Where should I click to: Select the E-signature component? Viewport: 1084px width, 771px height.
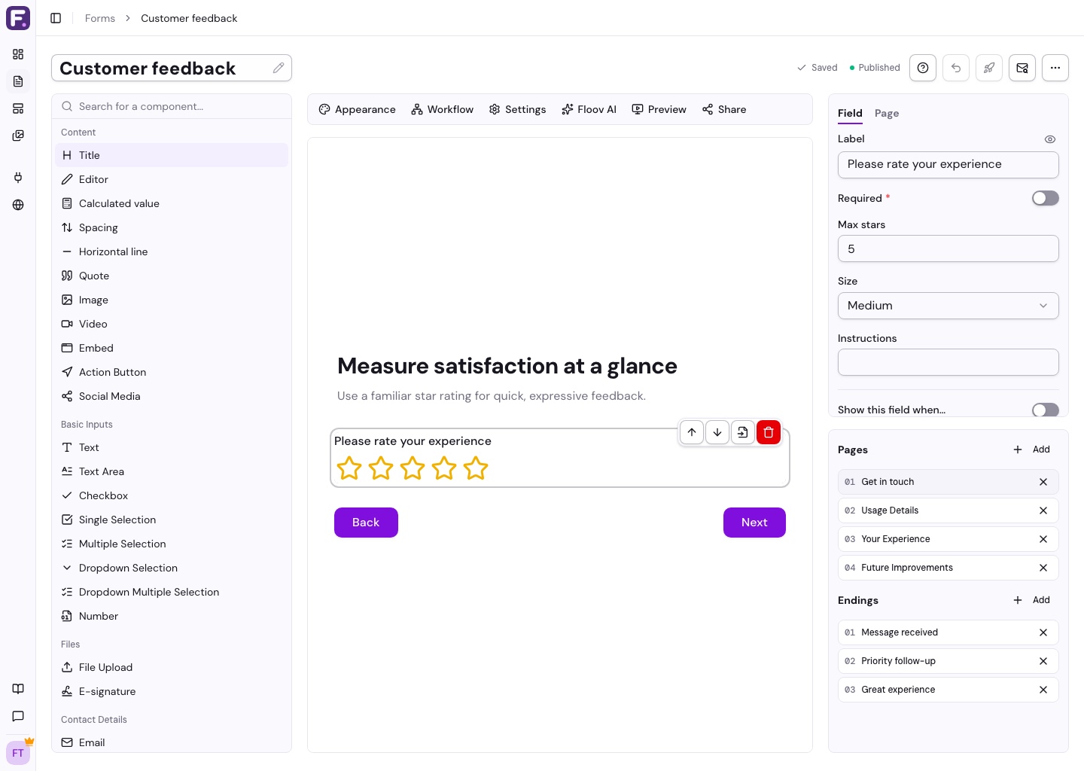click(172, 691)
